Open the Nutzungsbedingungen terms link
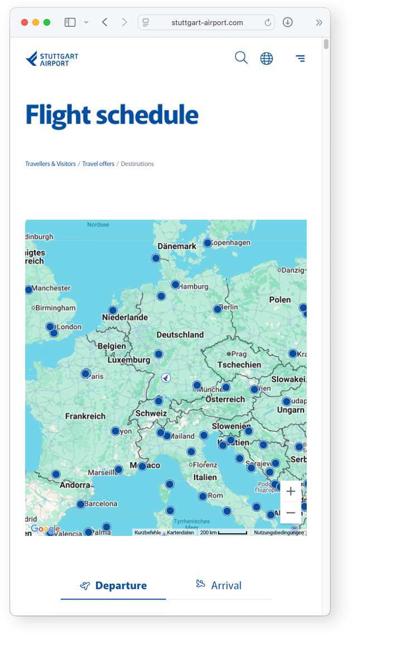Screen dimensions: 411x662 coord(279,533)
